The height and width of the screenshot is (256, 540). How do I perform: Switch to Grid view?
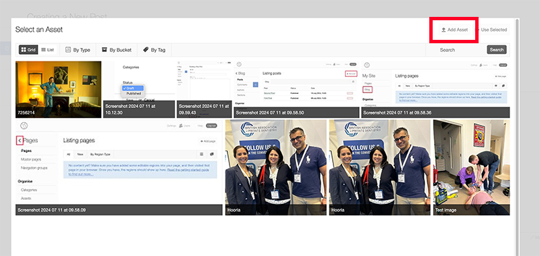tap(28, 49)
